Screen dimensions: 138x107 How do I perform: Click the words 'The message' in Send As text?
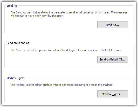(x=119, y=12)
